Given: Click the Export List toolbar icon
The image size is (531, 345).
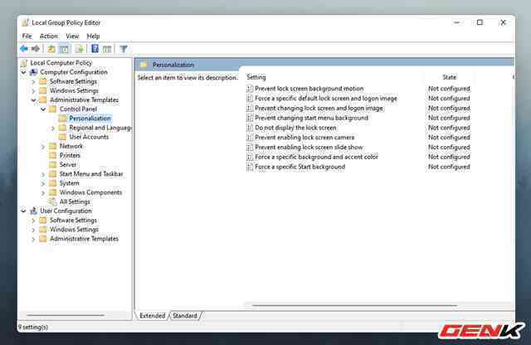Looking at the screenshot, I should tap(80, 49).
